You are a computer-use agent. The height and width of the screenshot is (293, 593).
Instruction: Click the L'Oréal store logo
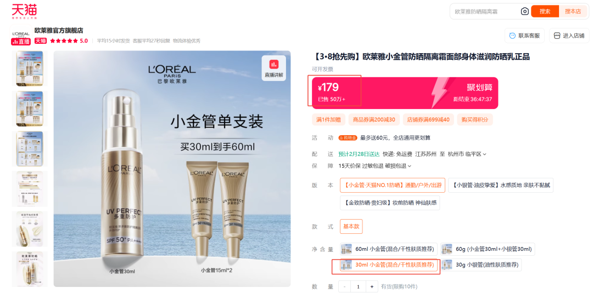click(x=20, y=33)
